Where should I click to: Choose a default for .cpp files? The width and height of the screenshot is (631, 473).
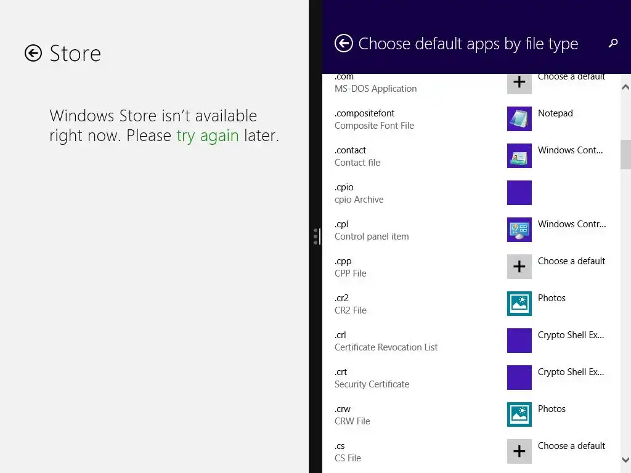tap(571, 261)
